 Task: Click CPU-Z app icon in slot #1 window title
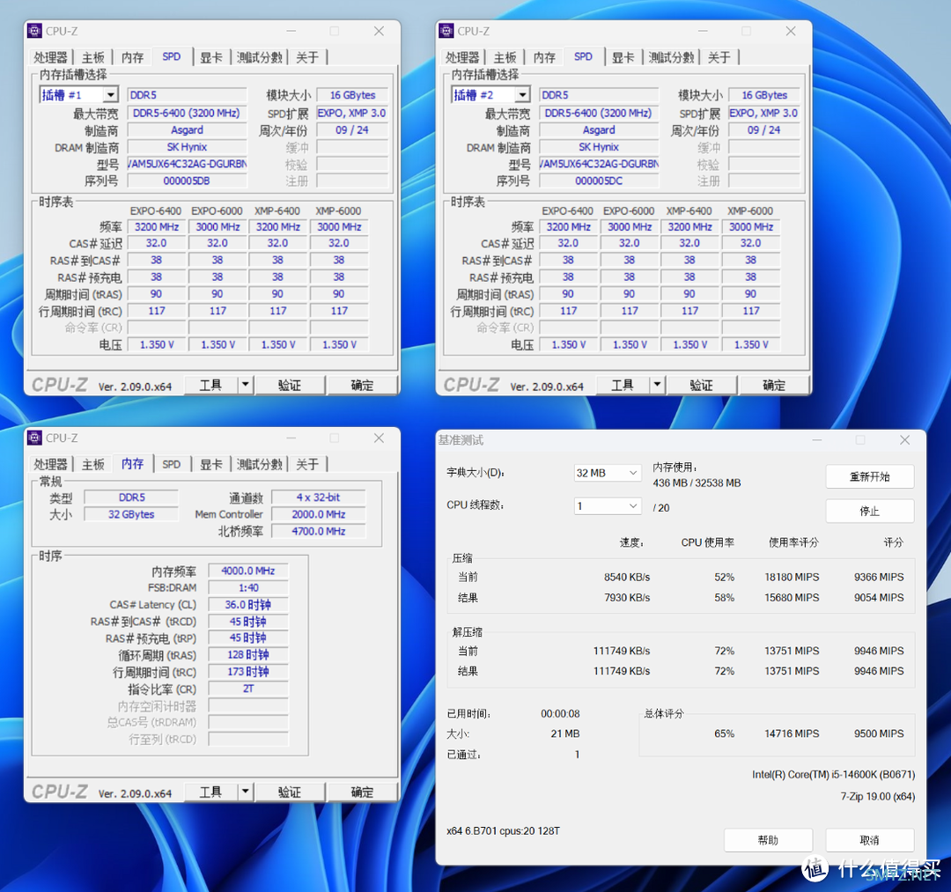tap(35, 31)
